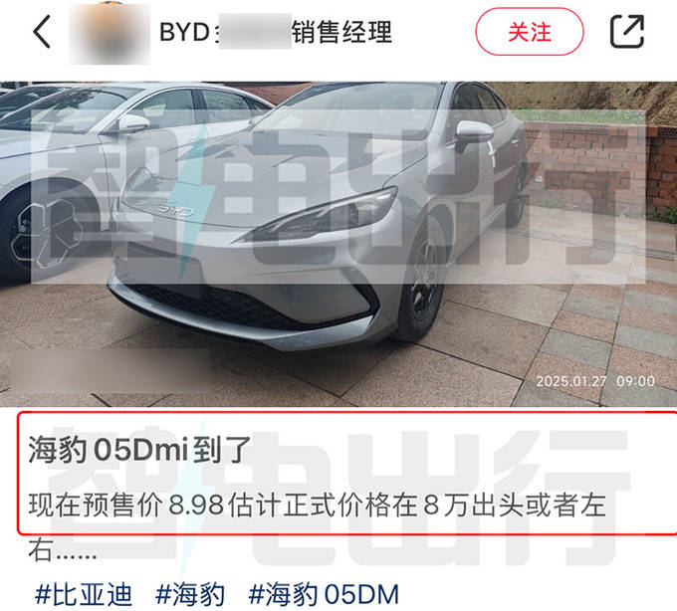677x611 pixels.
Task: Open the silver BYD car photo
Action: [x=338, y=244]
